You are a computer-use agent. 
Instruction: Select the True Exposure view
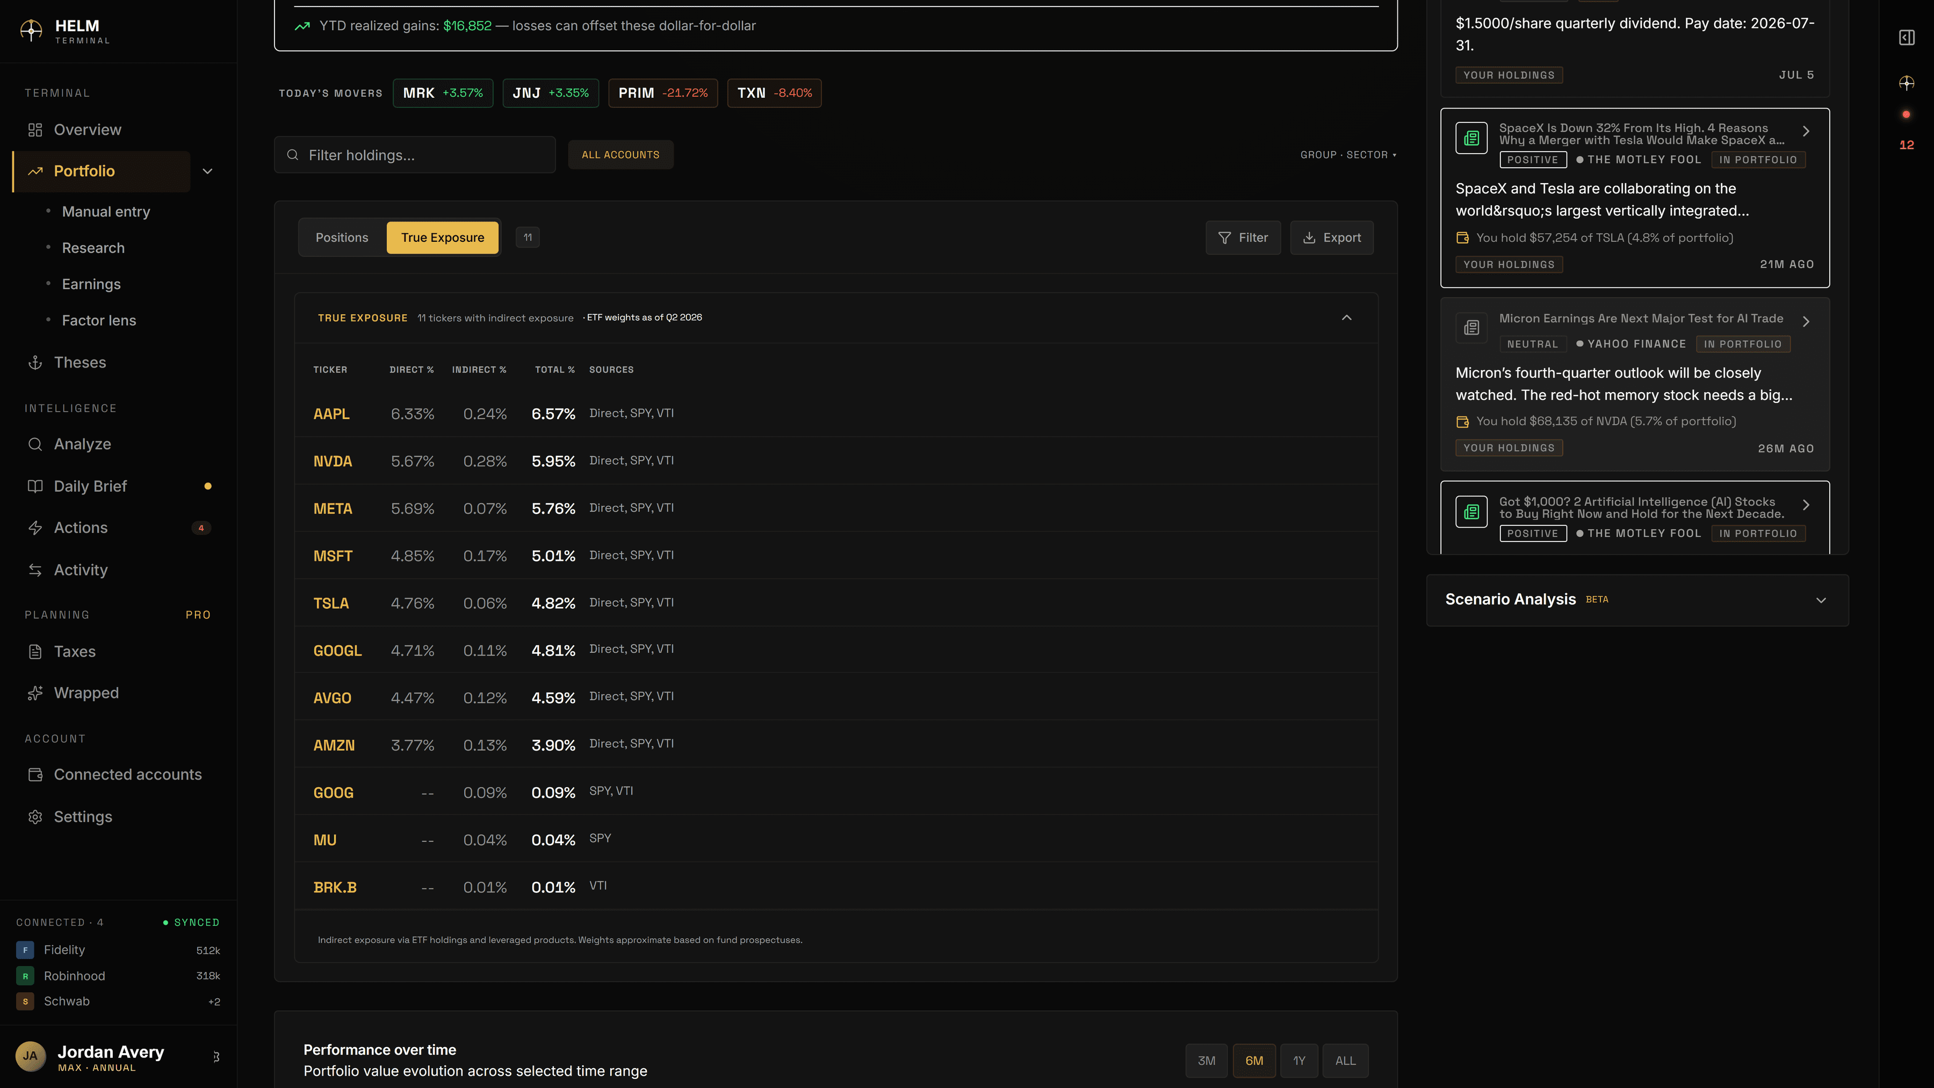(442, 238)
